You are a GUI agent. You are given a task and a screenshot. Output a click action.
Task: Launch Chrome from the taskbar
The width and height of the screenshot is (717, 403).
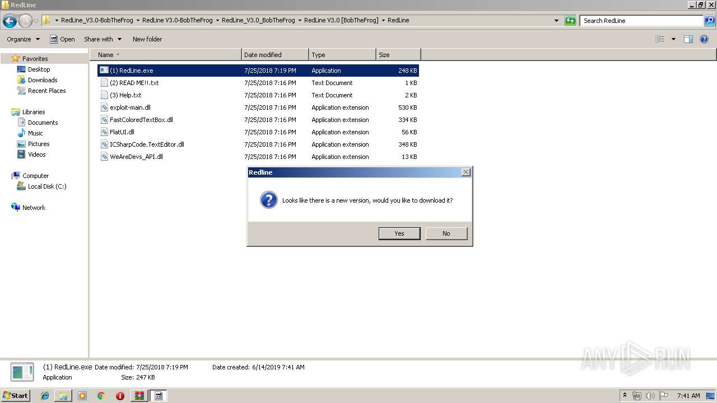(x=101, y=396)
